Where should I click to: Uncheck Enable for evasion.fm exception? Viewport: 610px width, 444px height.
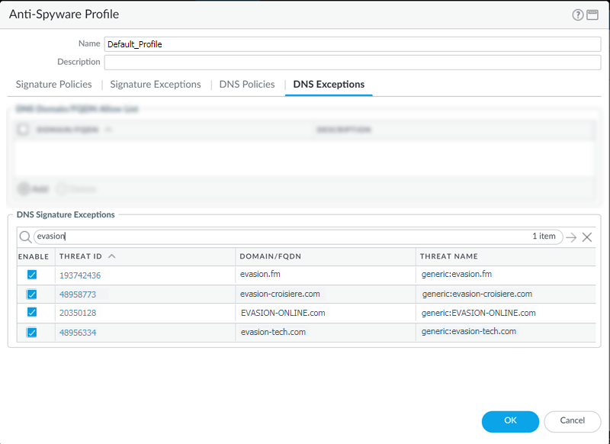pos(32,275)
